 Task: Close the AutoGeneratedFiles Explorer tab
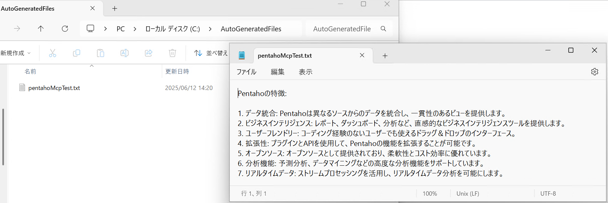(x=93, y=8)
